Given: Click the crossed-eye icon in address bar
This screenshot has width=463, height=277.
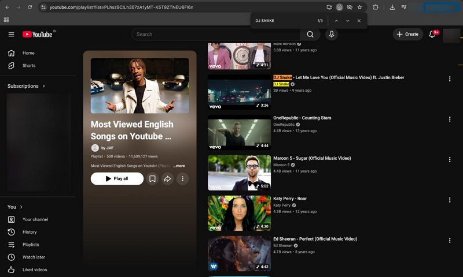Looking at the screenshot, I should pyautogui.click(x=350, y=7).
